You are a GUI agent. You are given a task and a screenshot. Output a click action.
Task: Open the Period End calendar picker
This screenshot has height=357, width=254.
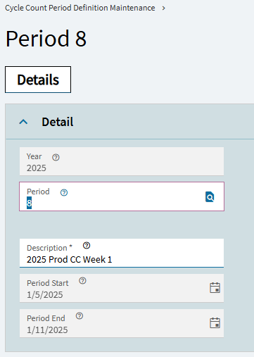215,322
